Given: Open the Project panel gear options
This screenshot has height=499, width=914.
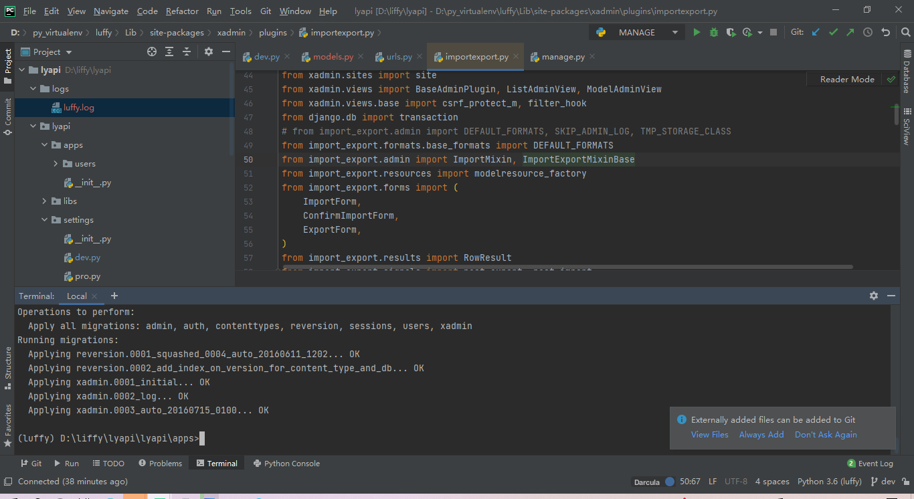Looking at the screenshot, I should pos(209,52).
